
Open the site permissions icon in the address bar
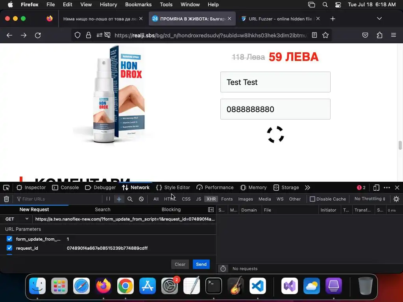[x=100, y=35]
